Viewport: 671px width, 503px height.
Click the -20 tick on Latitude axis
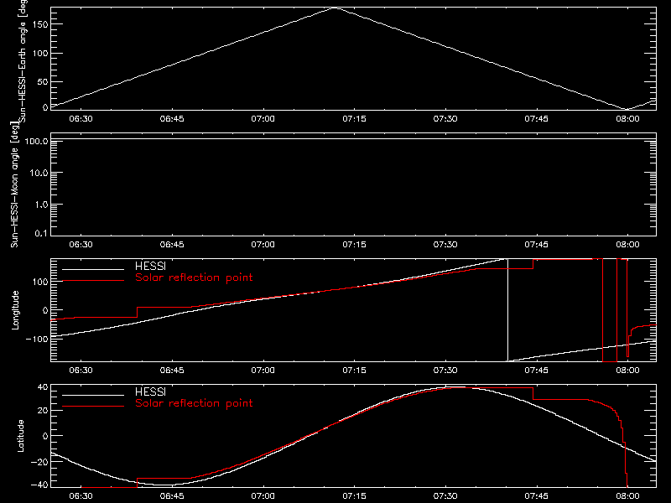click(39, 462)
